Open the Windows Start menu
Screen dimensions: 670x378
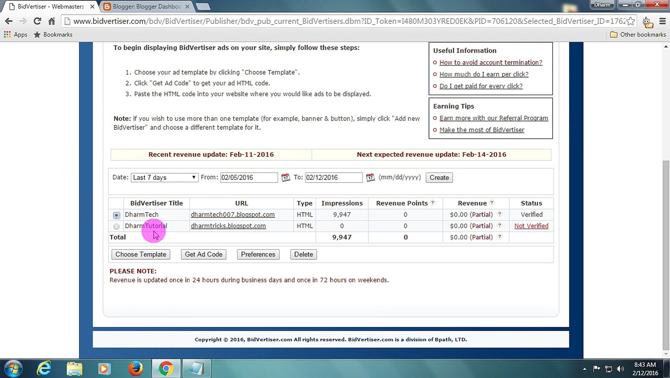[x=13, y=369]
